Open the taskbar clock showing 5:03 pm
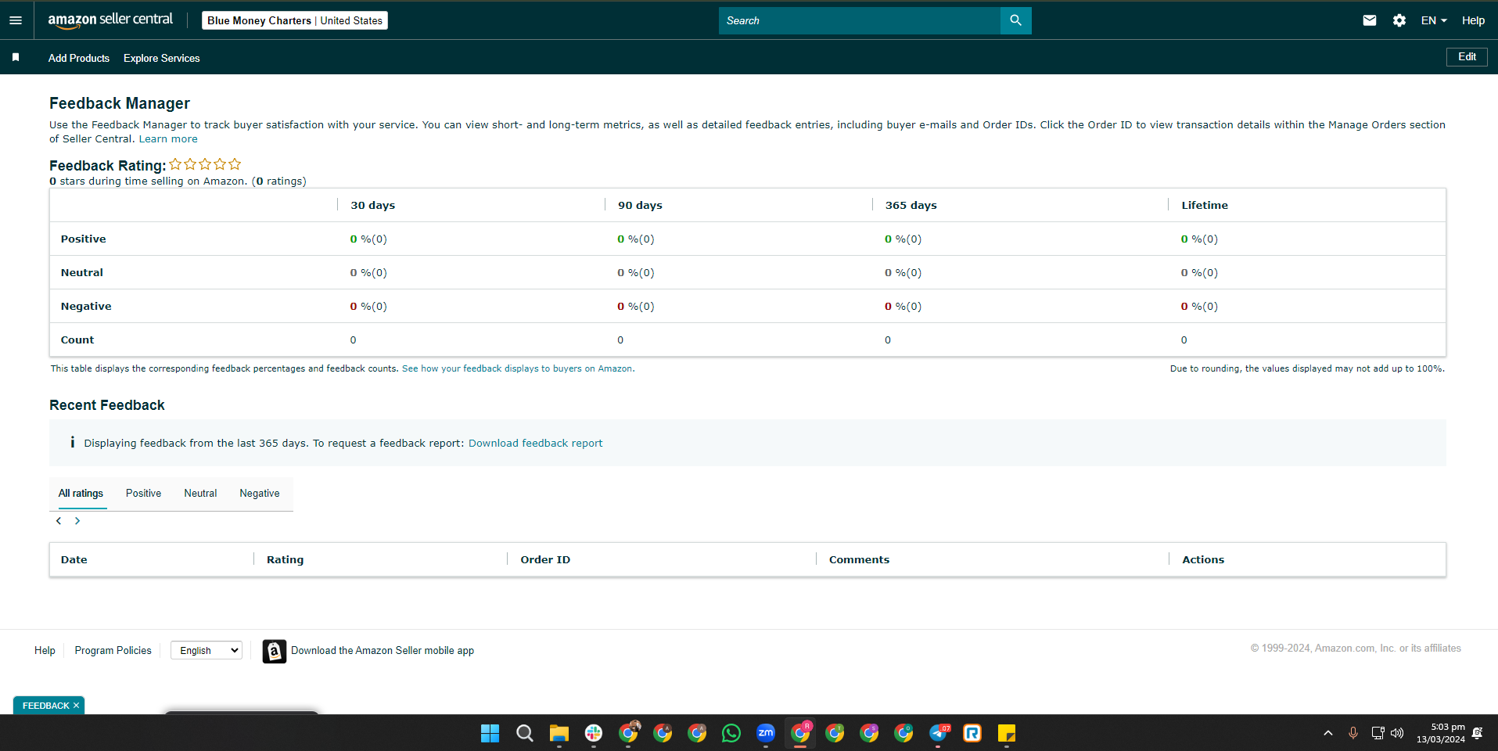Image resolution: width=1498 pixels, height=751 pixels. (1441, 733)
